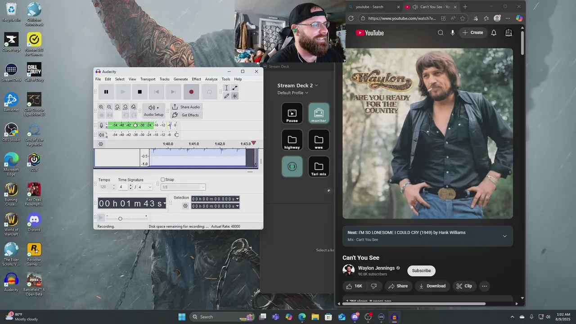576x324 pixels.
Task: Click the red playhead marker on timeline
Action: coord(254,143)
